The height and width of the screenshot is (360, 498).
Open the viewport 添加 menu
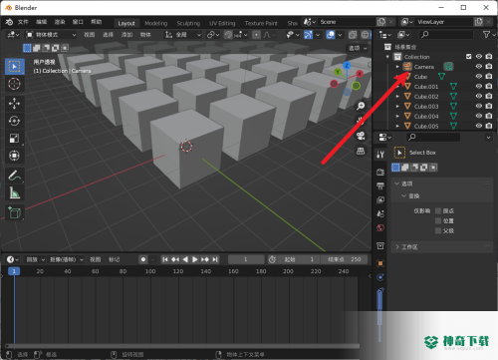click(126, 35)
